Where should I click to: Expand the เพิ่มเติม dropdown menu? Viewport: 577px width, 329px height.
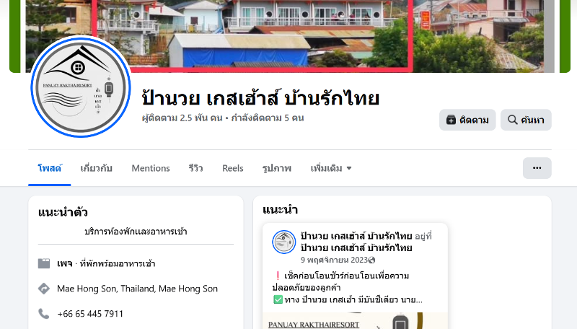(331, 168)
